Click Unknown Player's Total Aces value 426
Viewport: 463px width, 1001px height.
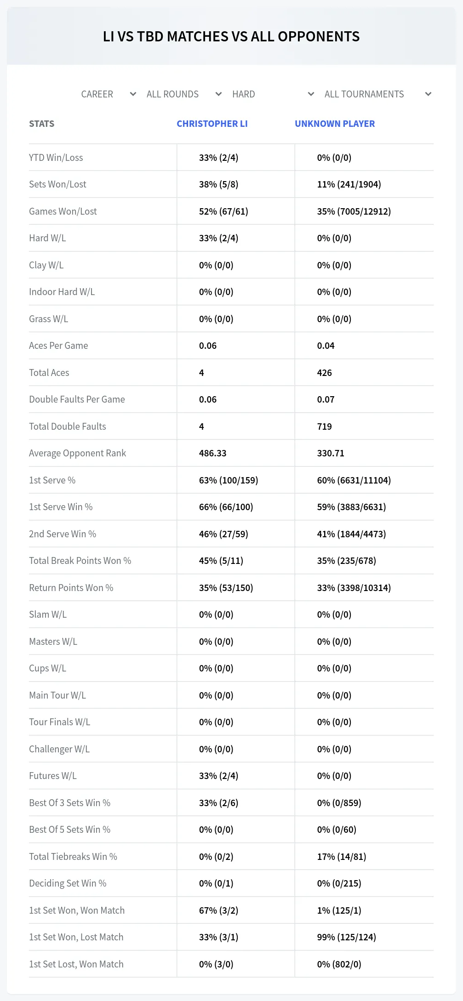tap(324, 373)
